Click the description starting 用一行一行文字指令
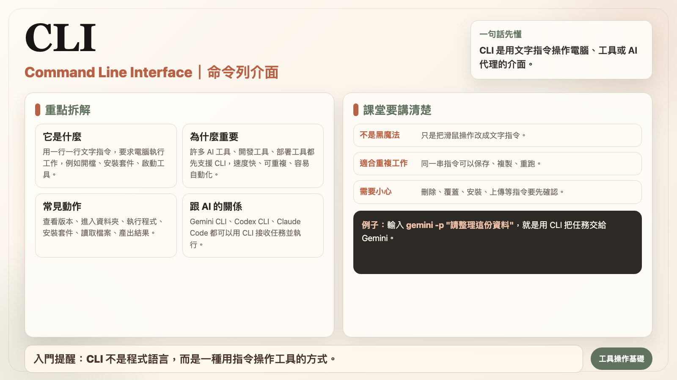 (x=104, y=163)
